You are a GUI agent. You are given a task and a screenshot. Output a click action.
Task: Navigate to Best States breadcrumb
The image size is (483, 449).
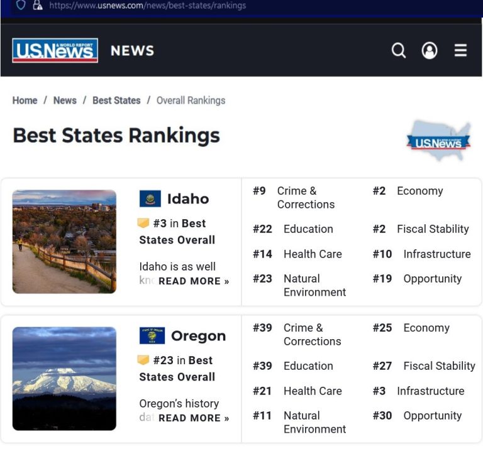(x=116, y=100)
